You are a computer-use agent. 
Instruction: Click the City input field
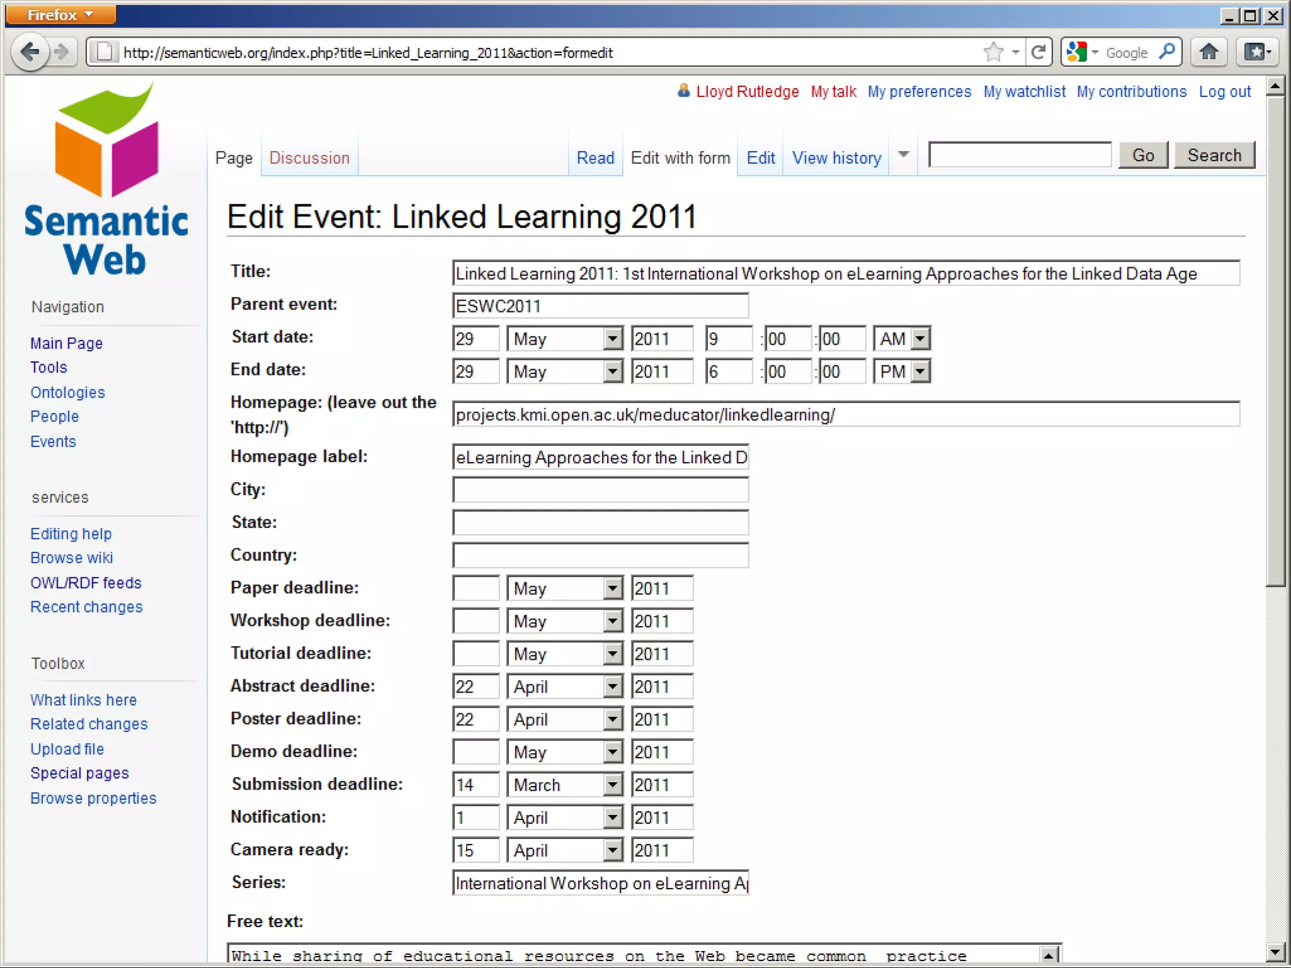coord(600,490)
